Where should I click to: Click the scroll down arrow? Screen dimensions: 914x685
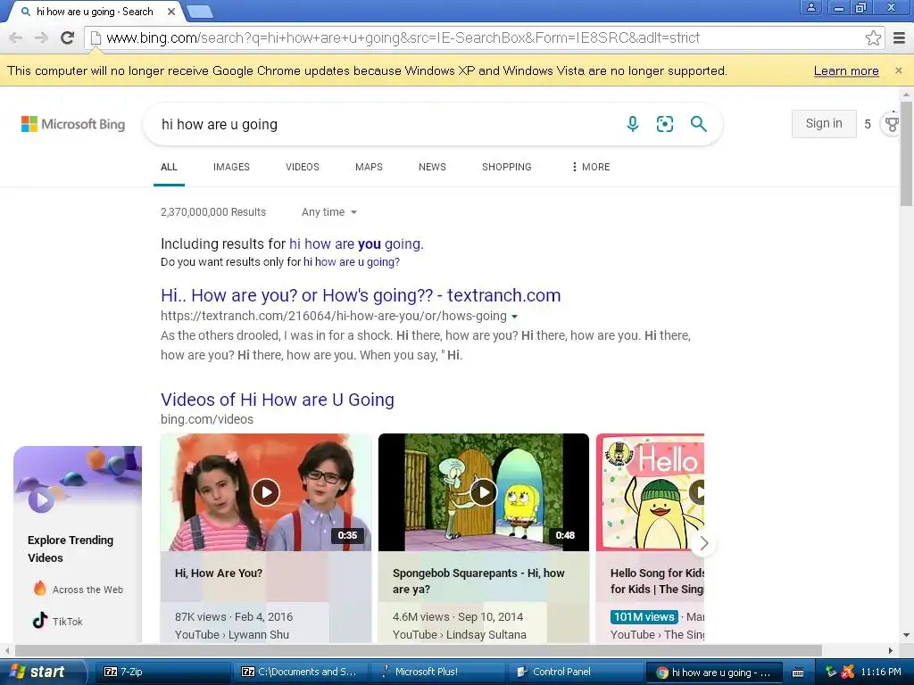906,635
